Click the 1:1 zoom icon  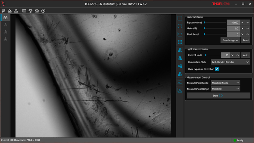[180, 34]
